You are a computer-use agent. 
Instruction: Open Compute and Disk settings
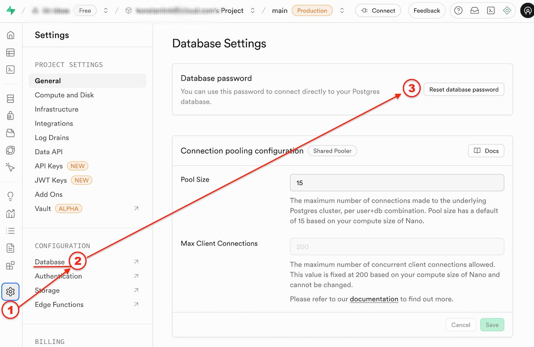(x=64, y=95)
